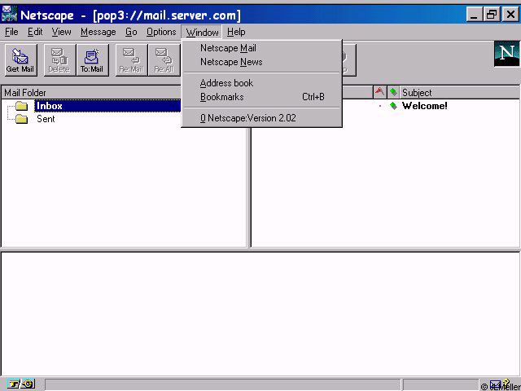Open the Welcome! message

click(x=425, y=106)
